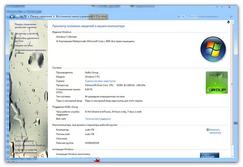Open Настройка удаленного доступа link
Image resolution: width=243 pixels, height=167 pixels.
(x=27, y=40)
